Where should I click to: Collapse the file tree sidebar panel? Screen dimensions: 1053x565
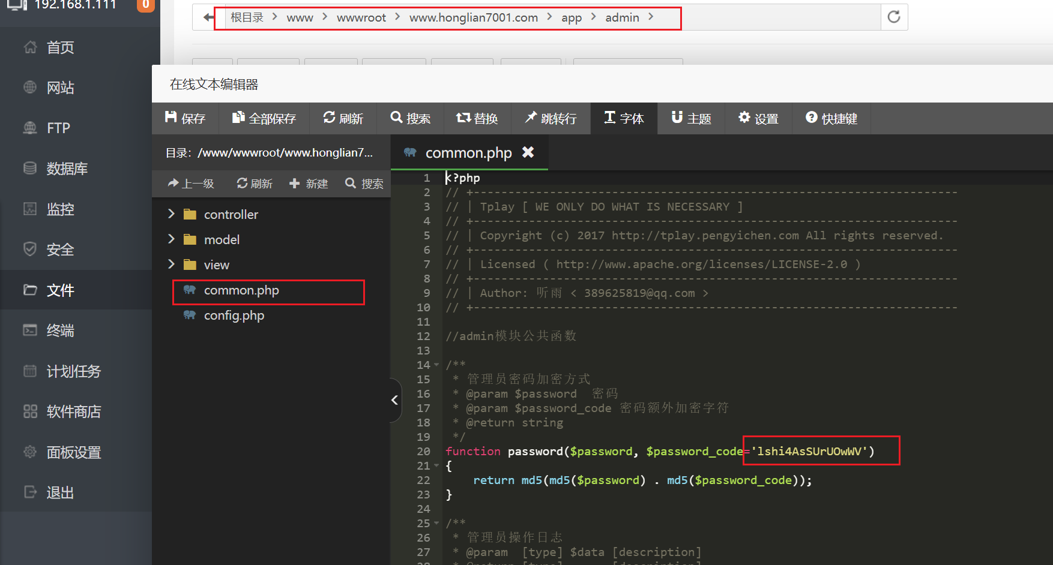pos(394,400)
